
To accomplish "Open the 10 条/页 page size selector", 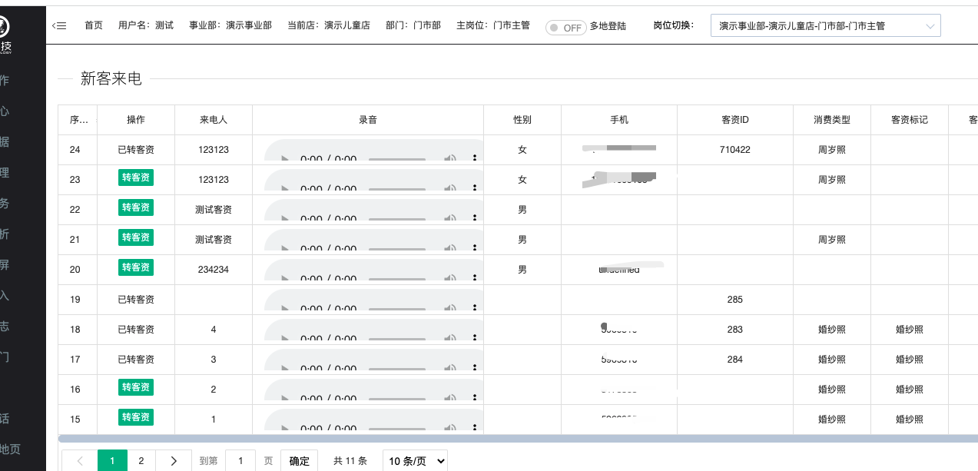I will [415, 461].
